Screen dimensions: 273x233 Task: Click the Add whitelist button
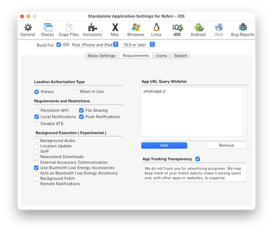click(x=164, y=145)
